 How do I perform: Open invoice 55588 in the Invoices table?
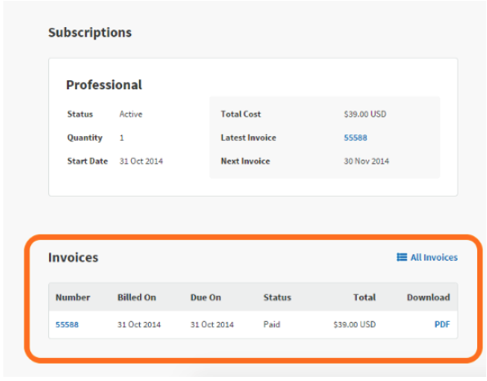pos(67,324)
